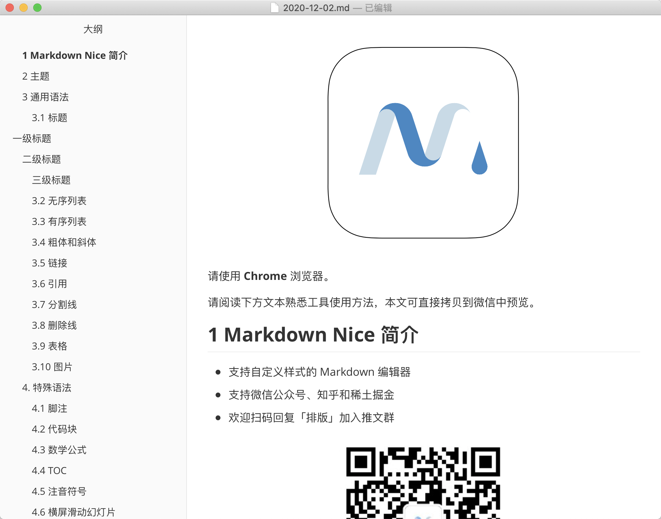Click the 大纲 sidebar header
This screenshot has width=661, height=519.
(x=93, y=29)
